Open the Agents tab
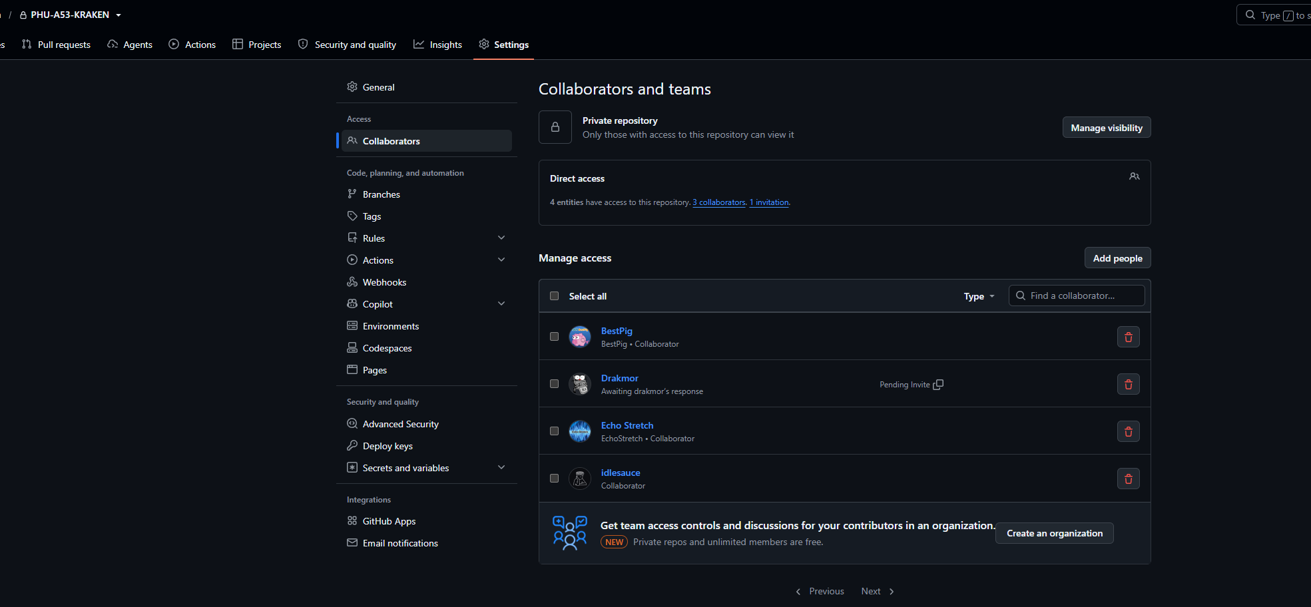 coord(130,45)
